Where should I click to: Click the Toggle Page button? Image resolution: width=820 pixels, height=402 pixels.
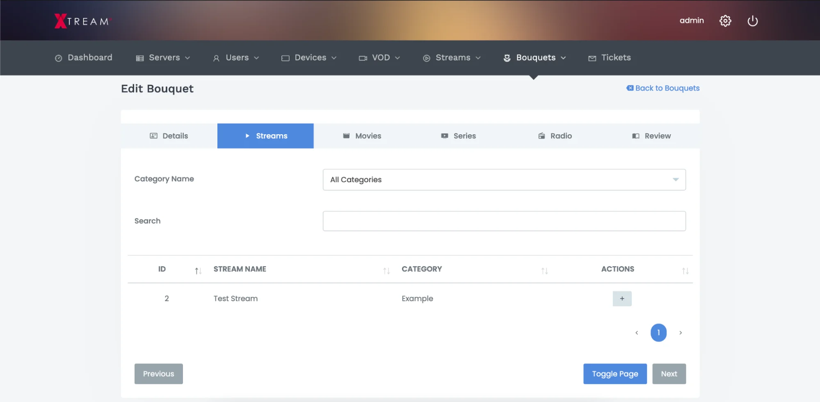coord(615,374)
